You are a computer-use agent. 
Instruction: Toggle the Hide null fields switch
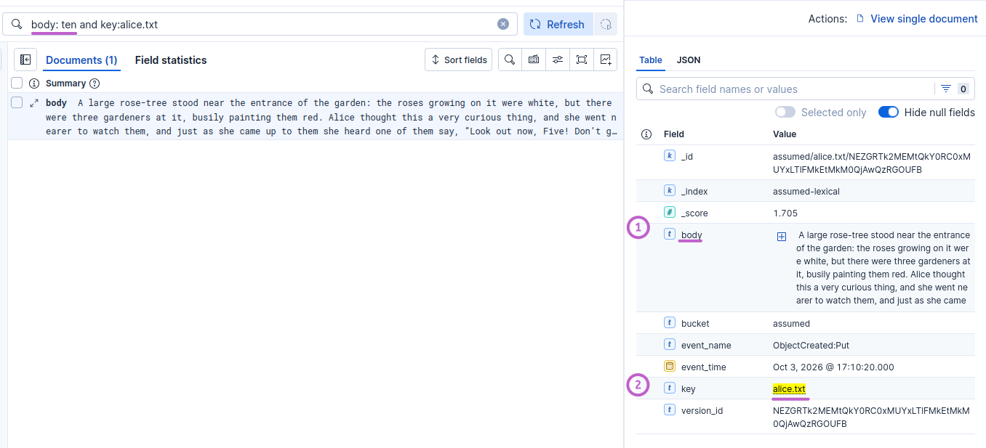889,112
